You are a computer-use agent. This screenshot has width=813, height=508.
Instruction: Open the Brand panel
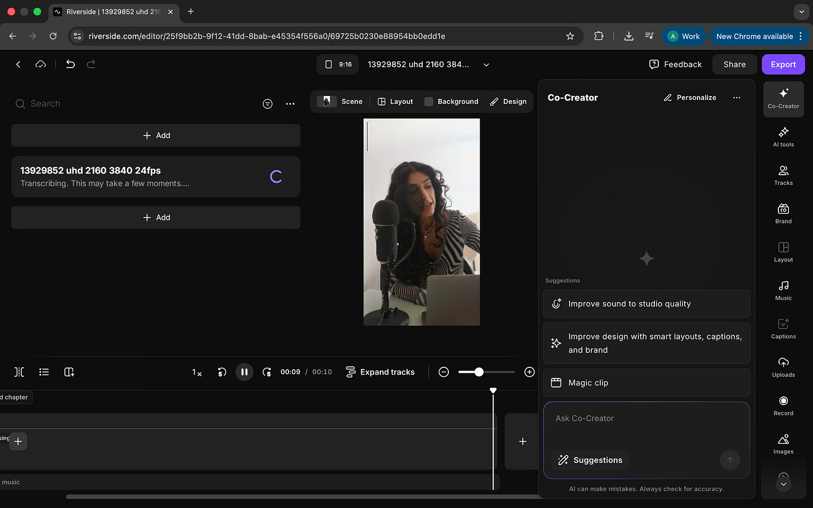point(783,214)
